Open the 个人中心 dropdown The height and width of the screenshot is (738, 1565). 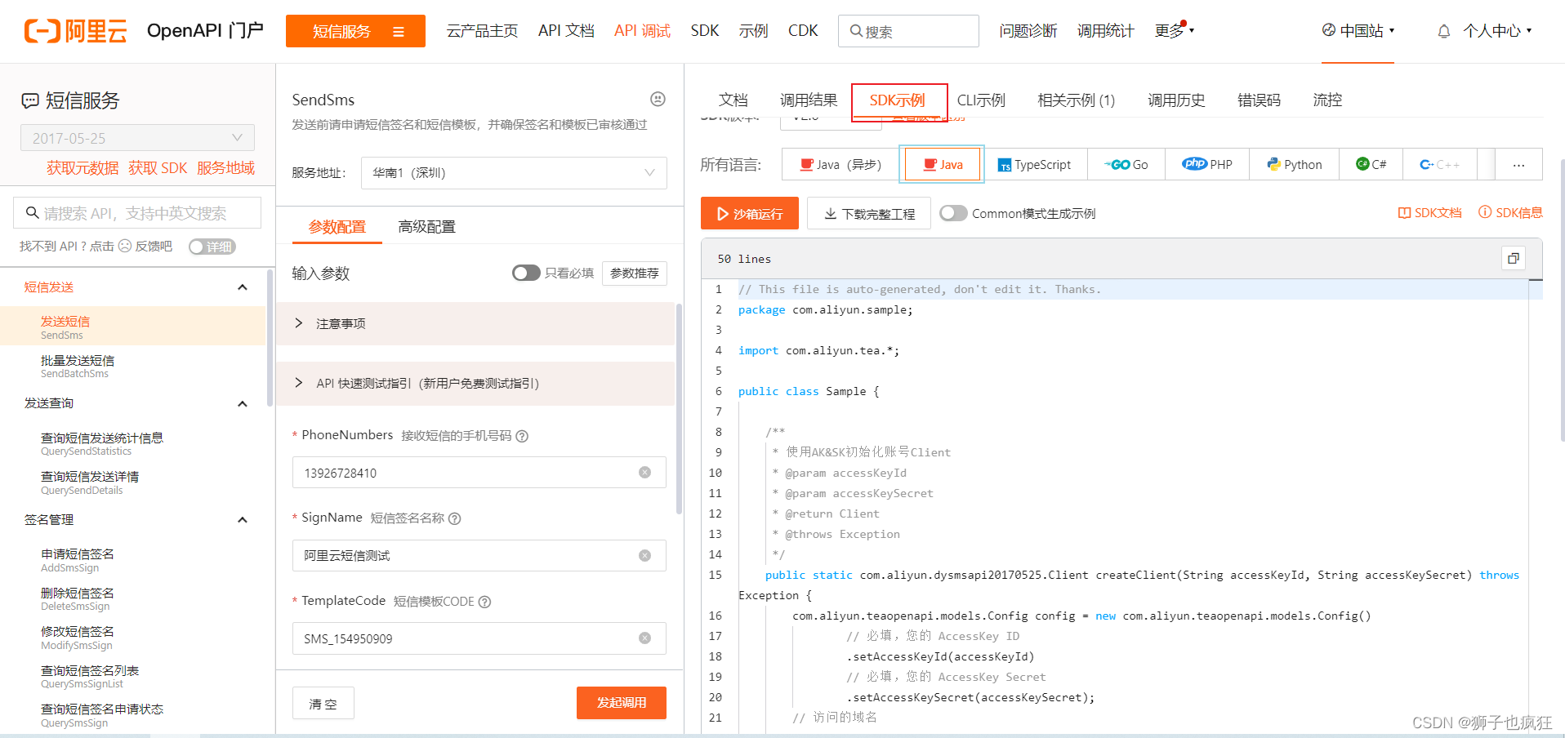[1497, 31]
